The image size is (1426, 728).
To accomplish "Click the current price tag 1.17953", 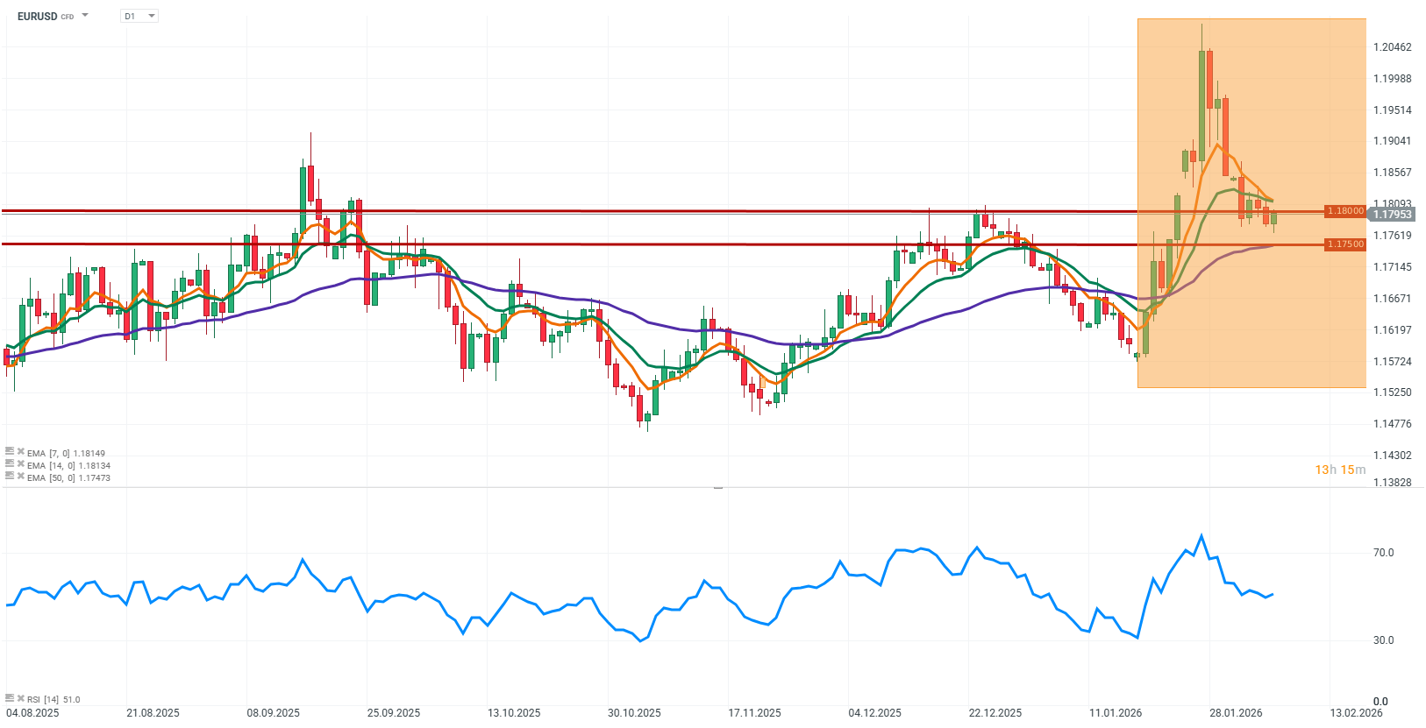I will pyautogui.click(x=1392, y=215).
